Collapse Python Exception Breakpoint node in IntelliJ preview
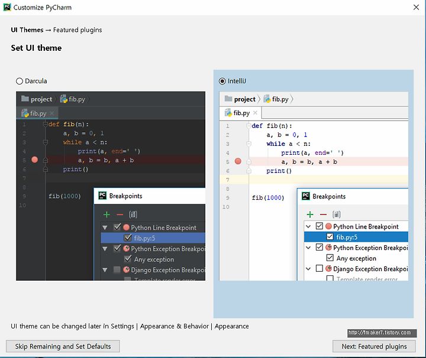This screenshot has height=358, width=426. (308, 248)
